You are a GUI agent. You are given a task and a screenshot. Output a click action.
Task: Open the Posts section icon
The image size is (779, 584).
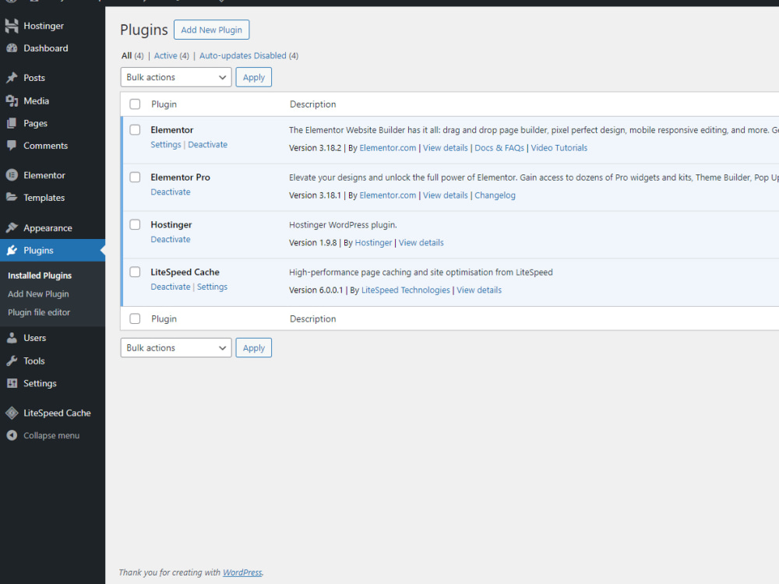(x=11, y=77)
